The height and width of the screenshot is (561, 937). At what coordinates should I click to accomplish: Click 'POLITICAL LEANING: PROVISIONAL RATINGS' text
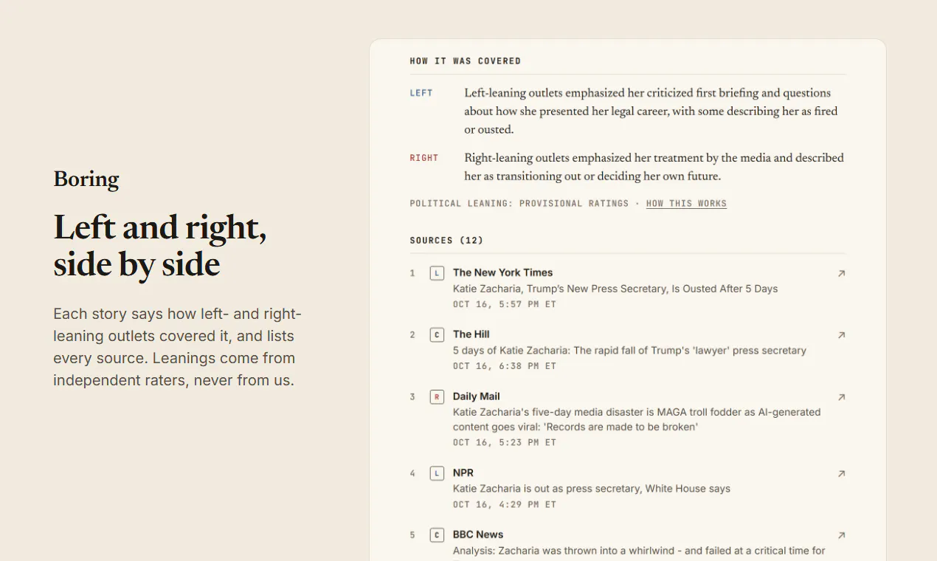pos(519,204)
